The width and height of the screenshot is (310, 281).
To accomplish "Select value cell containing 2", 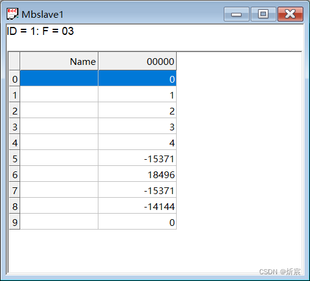I will pyautogui.click(x=137, y=110).
